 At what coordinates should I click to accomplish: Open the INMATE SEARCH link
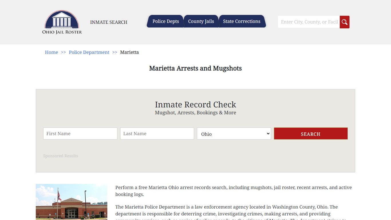109,22
